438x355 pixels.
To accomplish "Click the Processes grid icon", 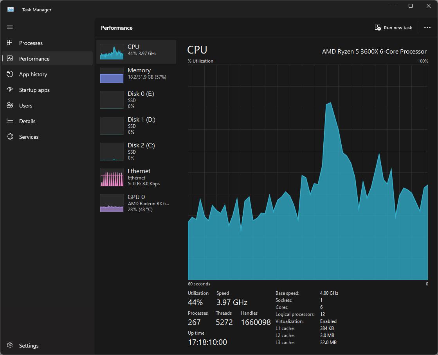I will (10, 43).
